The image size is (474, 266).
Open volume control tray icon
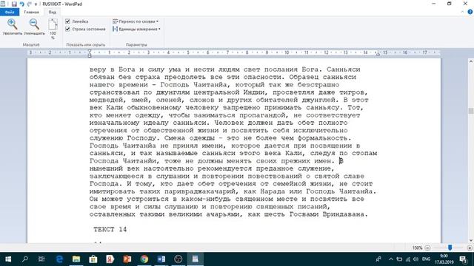click(416, 259)
